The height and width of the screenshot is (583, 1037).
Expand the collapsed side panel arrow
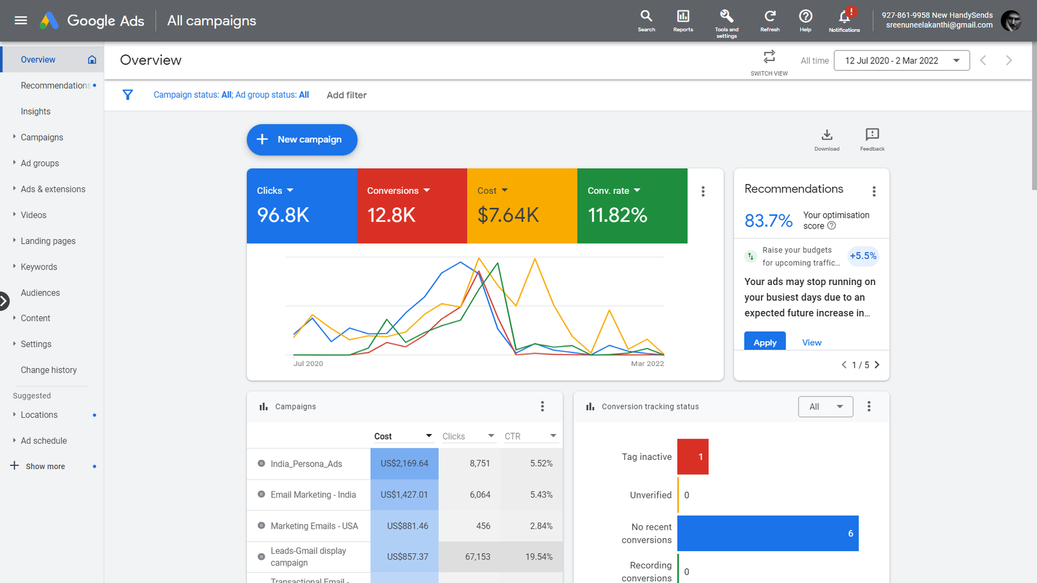[x=4, y=301]
